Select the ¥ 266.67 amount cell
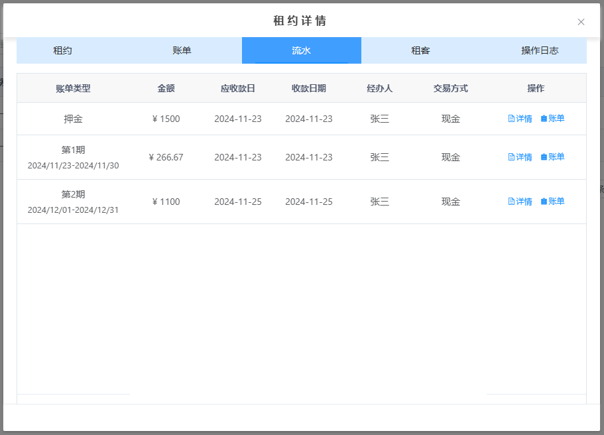The height and width of the screenshot is (435, 604). 166,157
